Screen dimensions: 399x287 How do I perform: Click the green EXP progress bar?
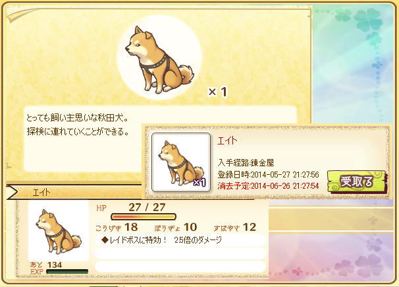[x=67, y=272]
